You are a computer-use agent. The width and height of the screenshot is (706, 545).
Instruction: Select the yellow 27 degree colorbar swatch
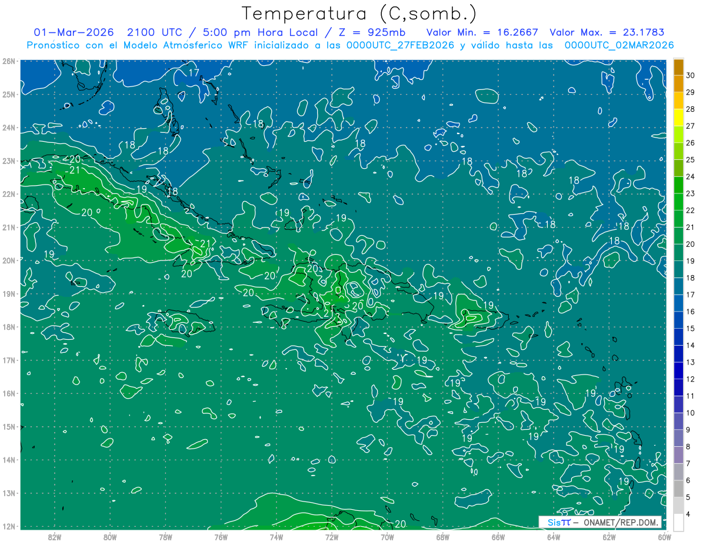click(x=678, y=118)
